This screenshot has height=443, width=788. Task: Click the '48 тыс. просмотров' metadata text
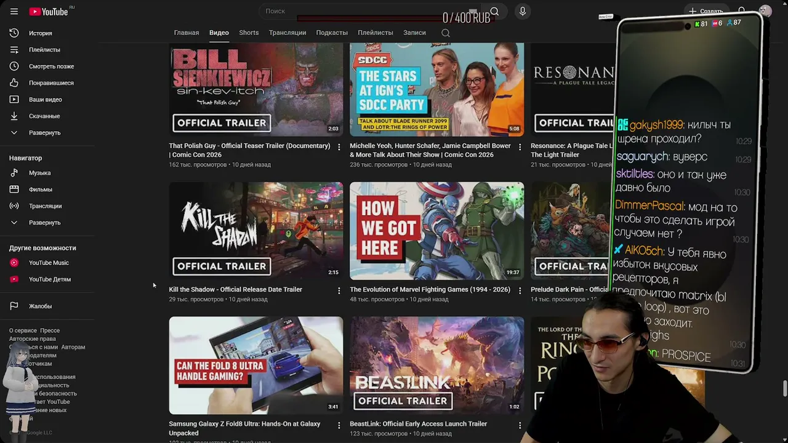(377, 300)
